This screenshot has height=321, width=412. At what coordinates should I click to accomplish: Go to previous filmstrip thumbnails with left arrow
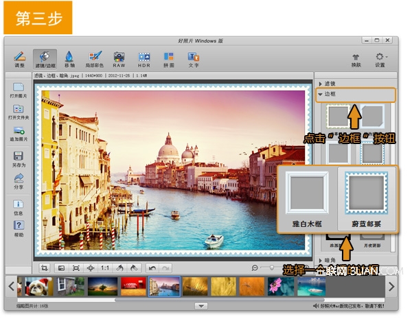[x=11, y=286]
